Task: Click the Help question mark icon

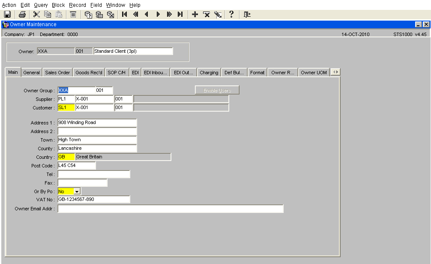Action: (231, 14)
